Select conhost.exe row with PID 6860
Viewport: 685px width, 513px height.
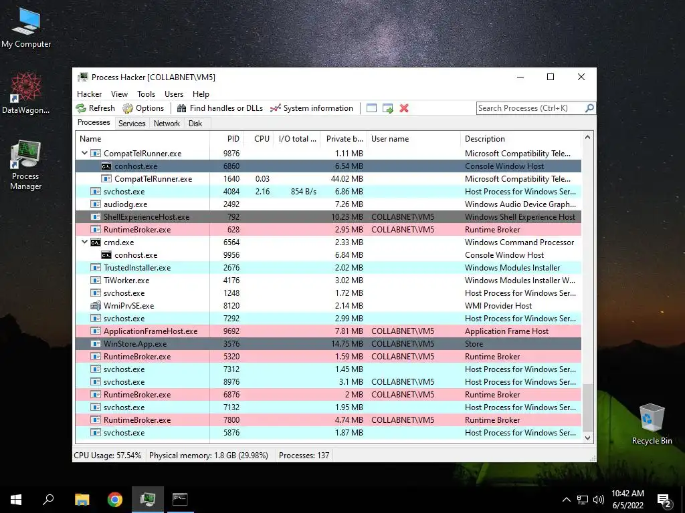pos(328,166)
